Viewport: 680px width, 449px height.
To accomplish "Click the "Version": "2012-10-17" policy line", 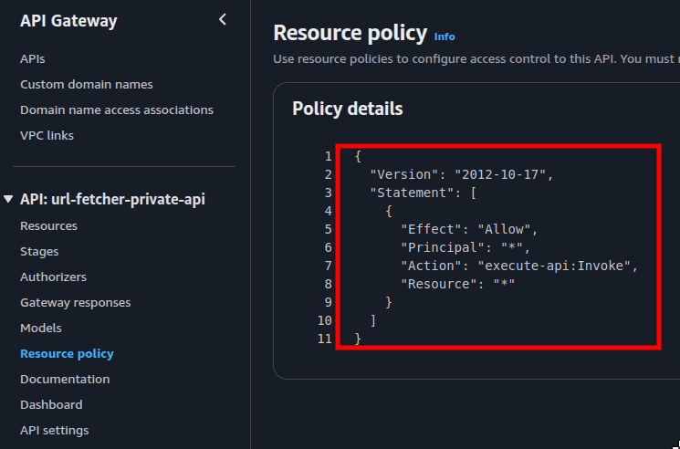I will pyautogui.click(x=462, y=174).
